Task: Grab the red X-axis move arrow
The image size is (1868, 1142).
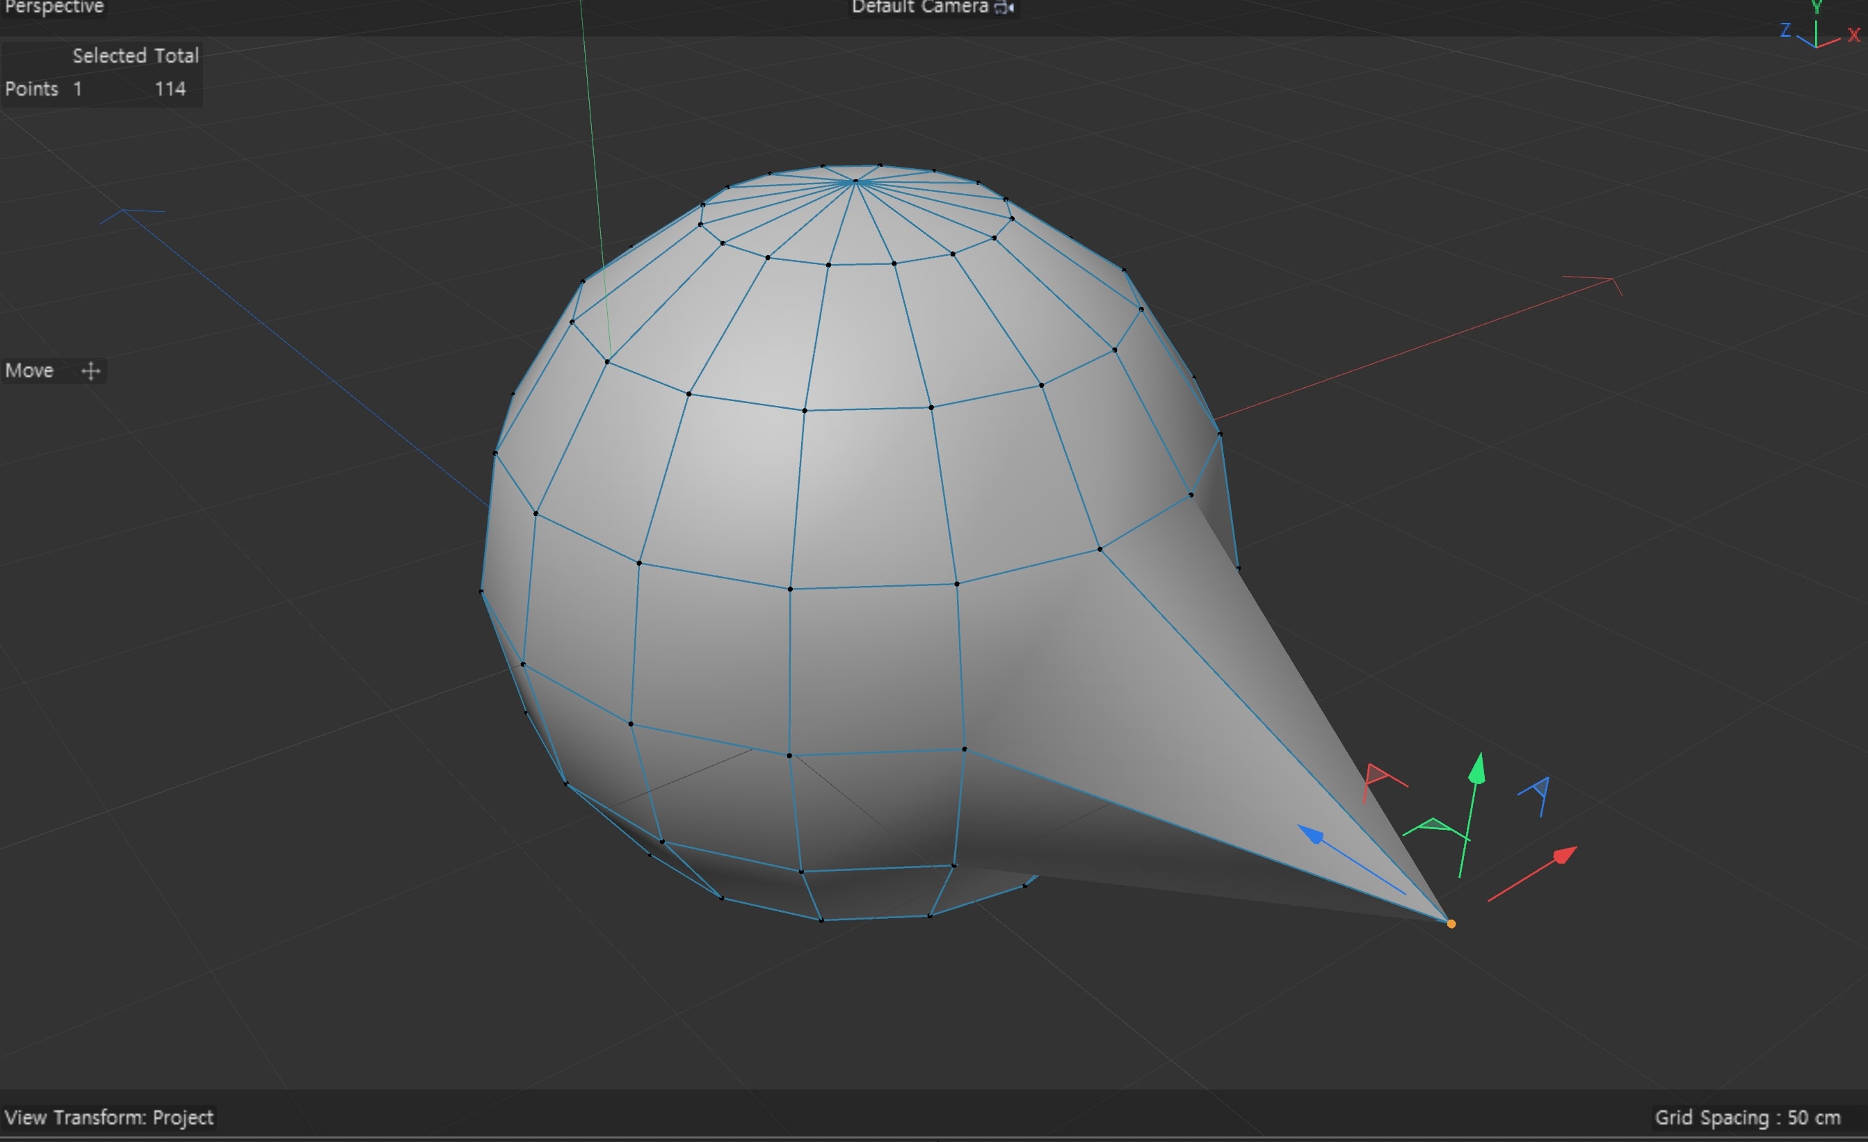Action: [1565, 855]
